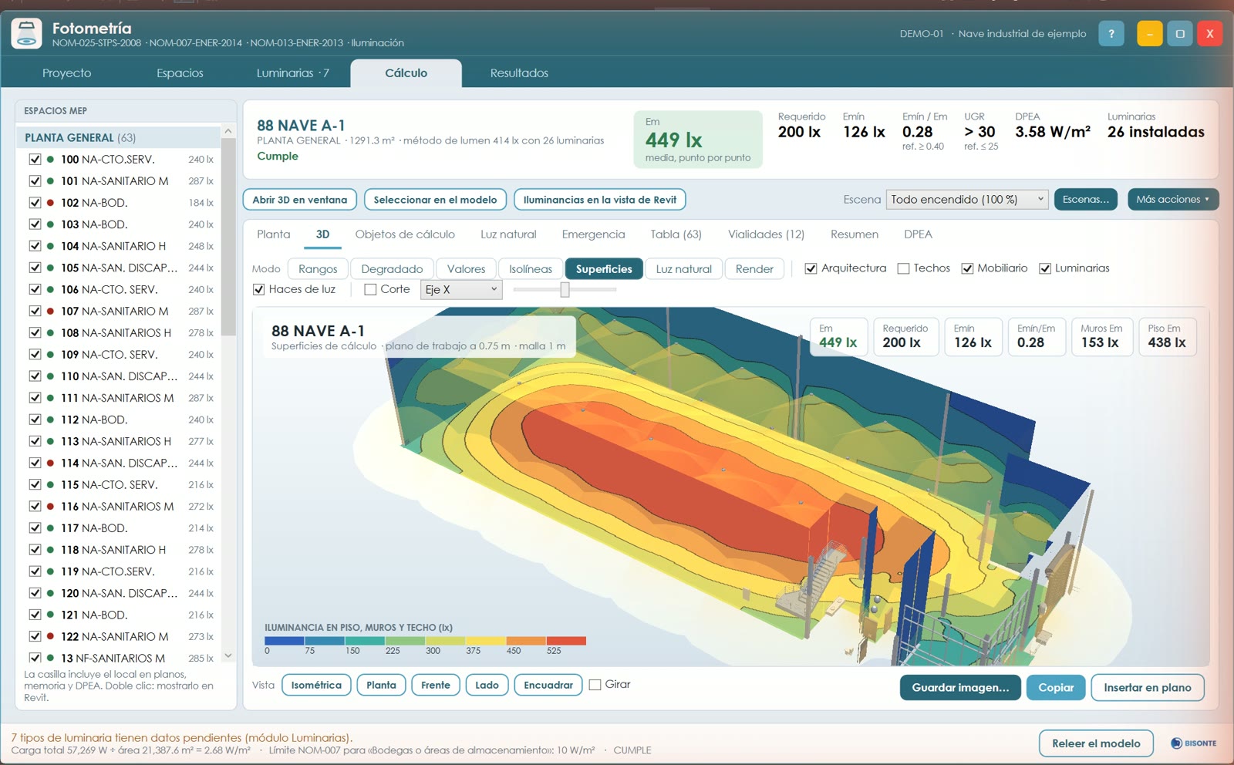Select the 107 NA-SANITARIO M row
Screen dimensions: 1234x765
tap(120, 311)
